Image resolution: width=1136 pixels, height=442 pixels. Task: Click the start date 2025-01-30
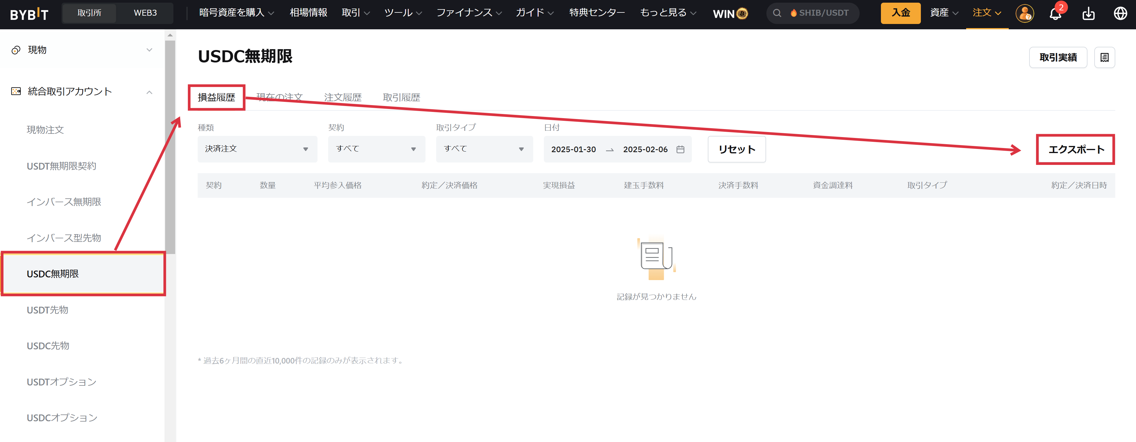click(573, 150)
